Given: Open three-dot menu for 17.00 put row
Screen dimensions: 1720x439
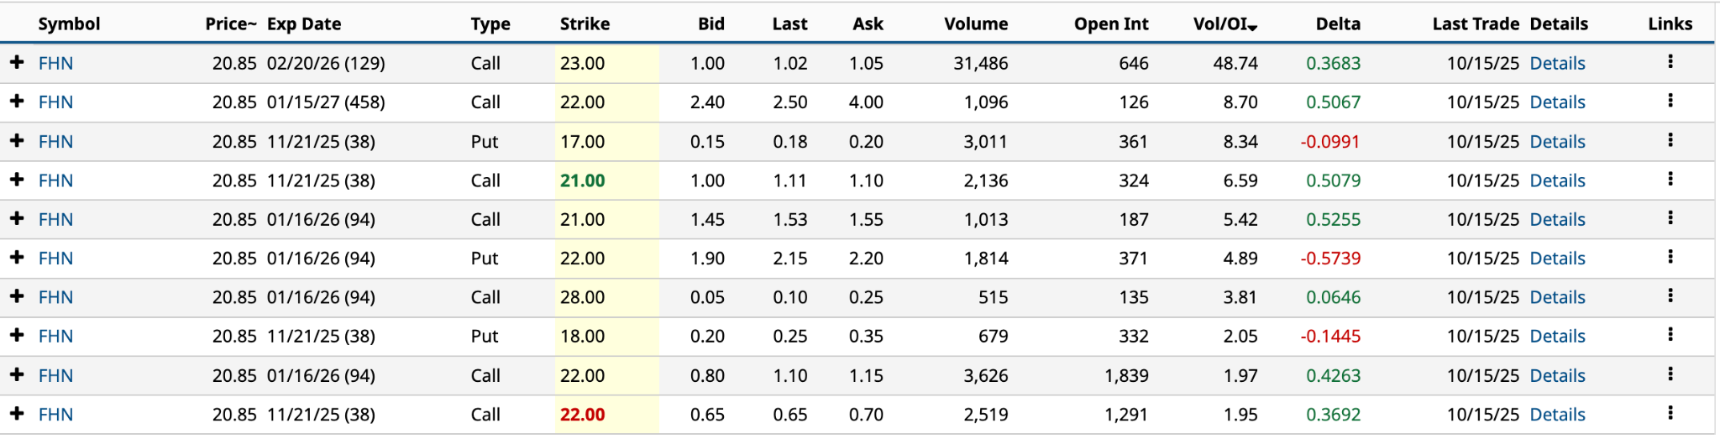Looking at the screenshot, I should (1670, 140).
